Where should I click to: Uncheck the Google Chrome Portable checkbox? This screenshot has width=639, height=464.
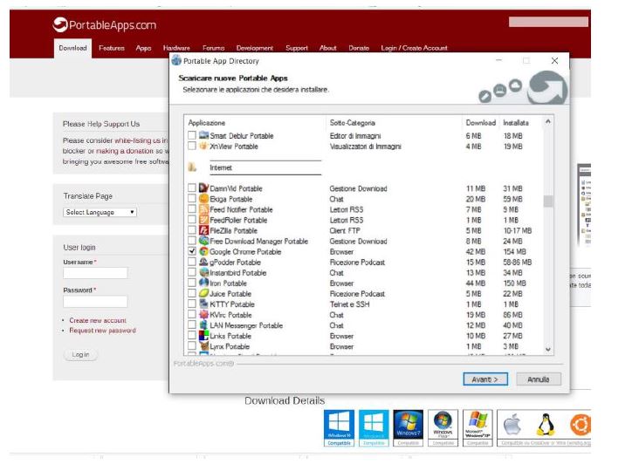[x=192, y=251]
